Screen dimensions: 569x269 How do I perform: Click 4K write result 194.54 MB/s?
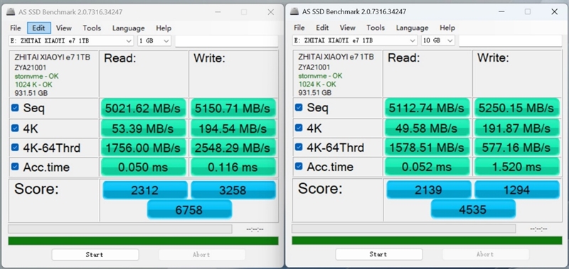point(233,128)
